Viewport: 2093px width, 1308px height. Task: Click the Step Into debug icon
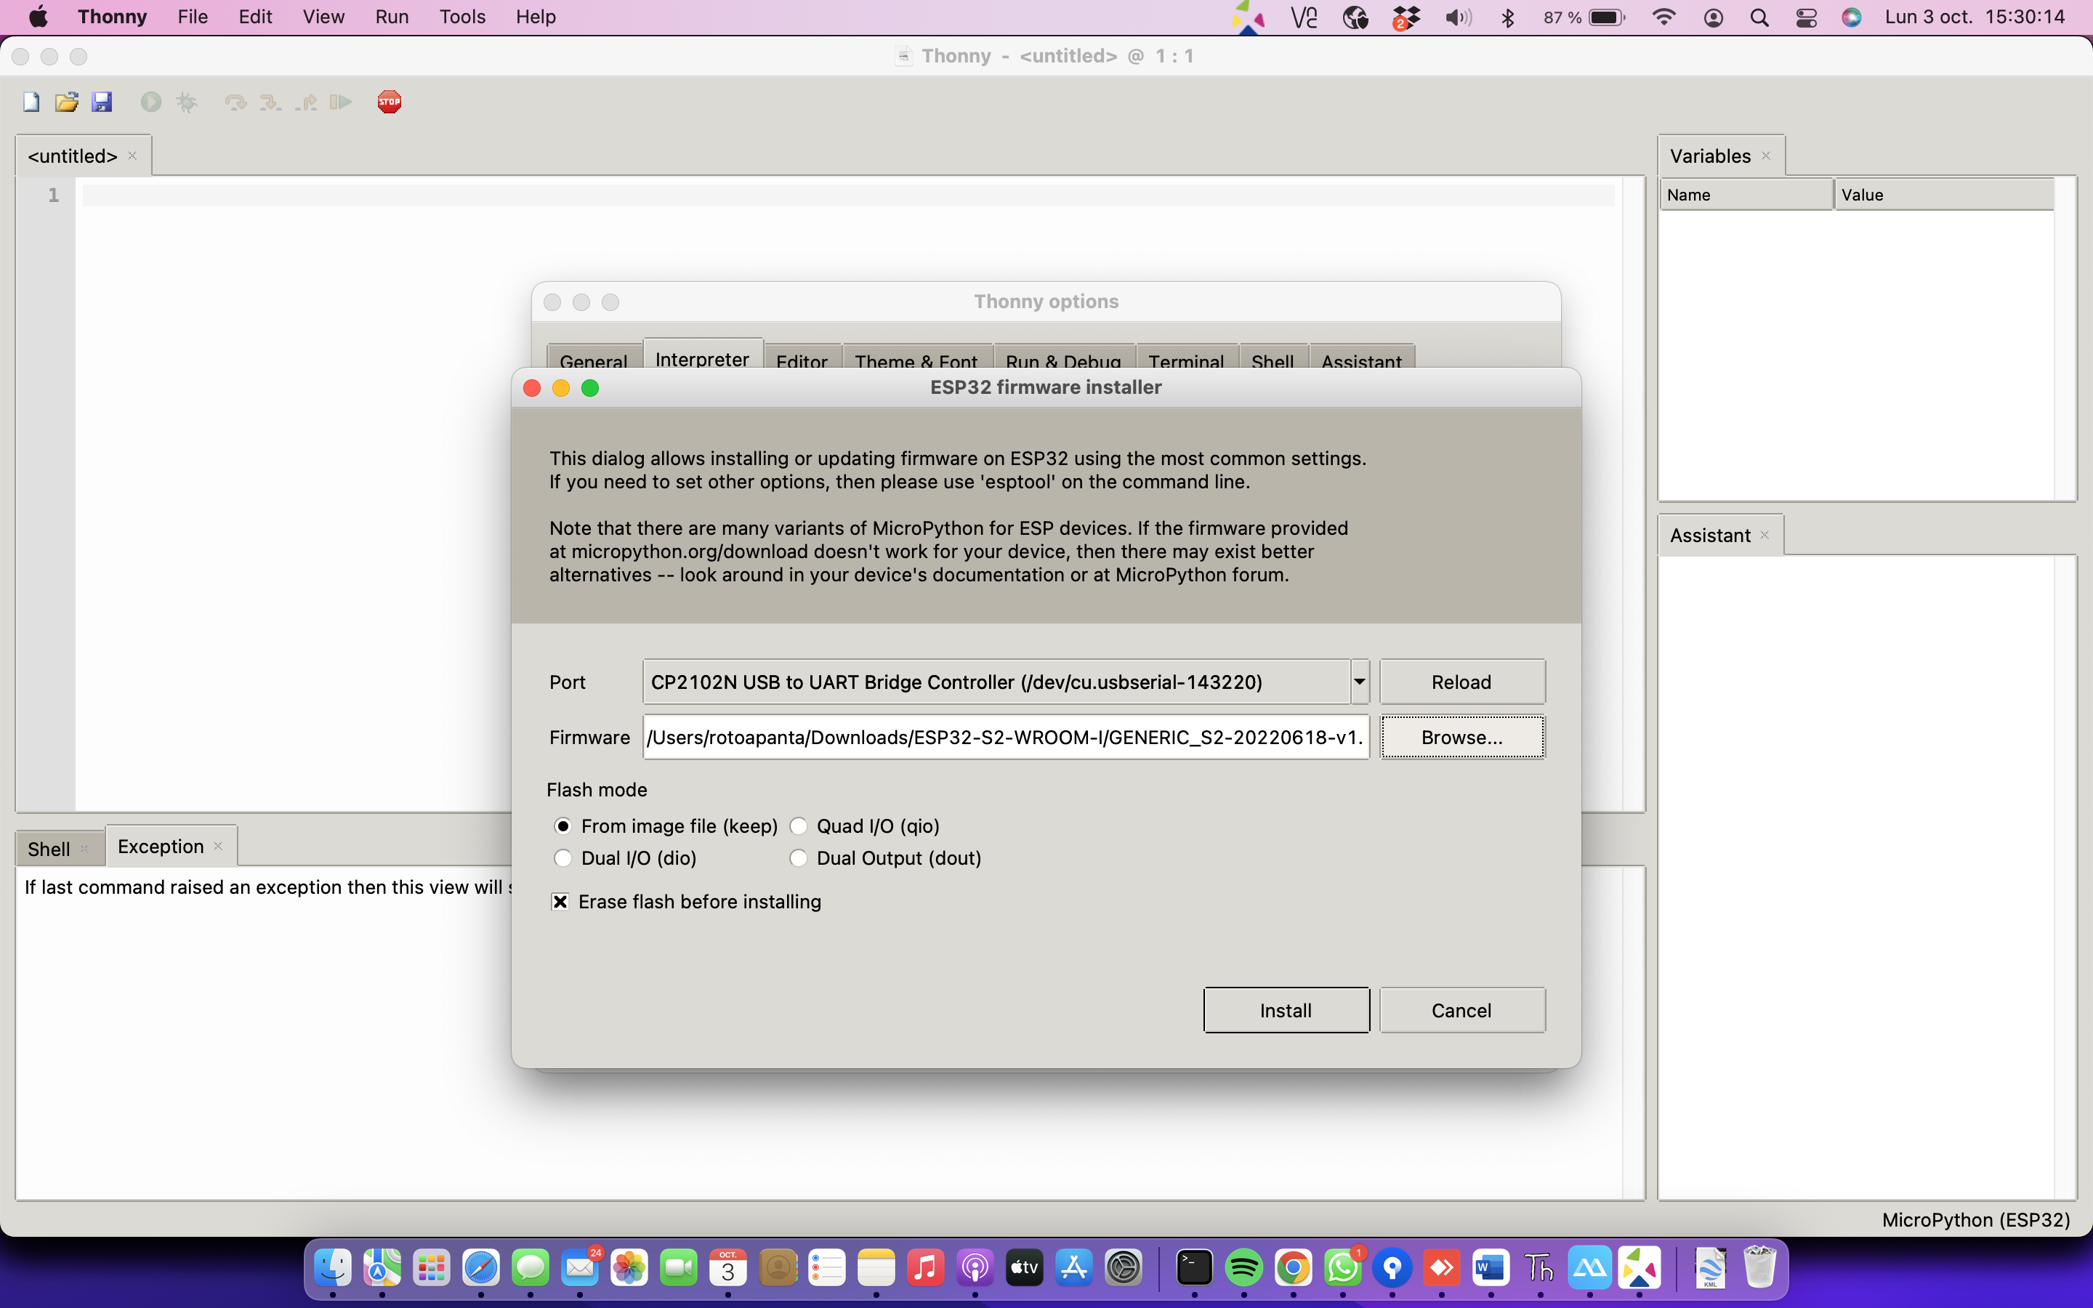pyautogui.click(x=270, y=101)
